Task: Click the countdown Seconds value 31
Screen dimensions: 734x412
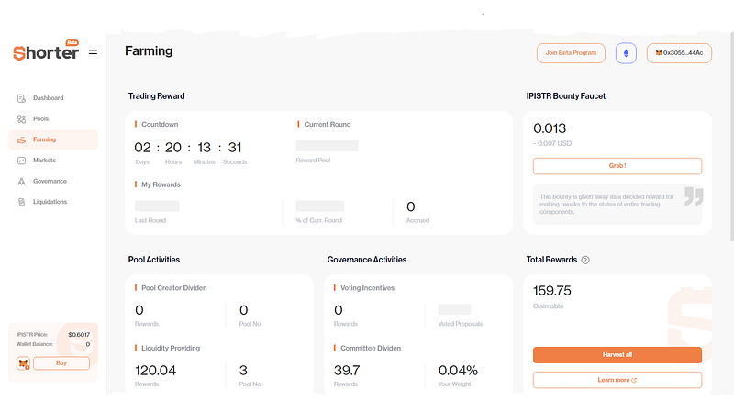Action: (235, 148)
